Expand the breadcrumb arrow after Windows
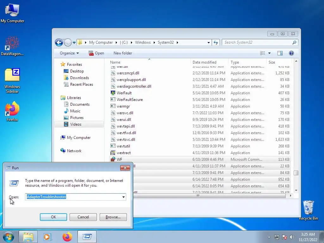Screen dimensions: 324x243 pyautogui.click(x=154, y=43)
